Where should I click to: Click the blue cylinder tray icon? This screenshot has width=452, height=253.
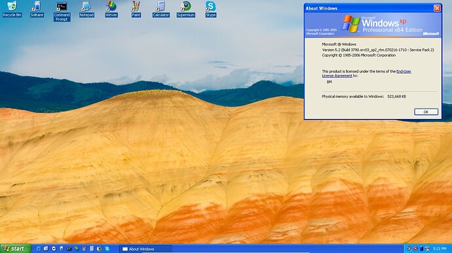(421, 248)
